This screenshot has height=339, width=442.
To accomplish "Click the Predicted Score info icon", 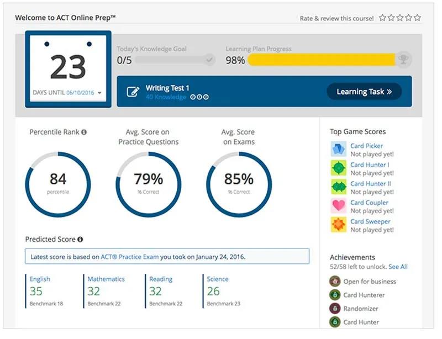I will 80,240.
